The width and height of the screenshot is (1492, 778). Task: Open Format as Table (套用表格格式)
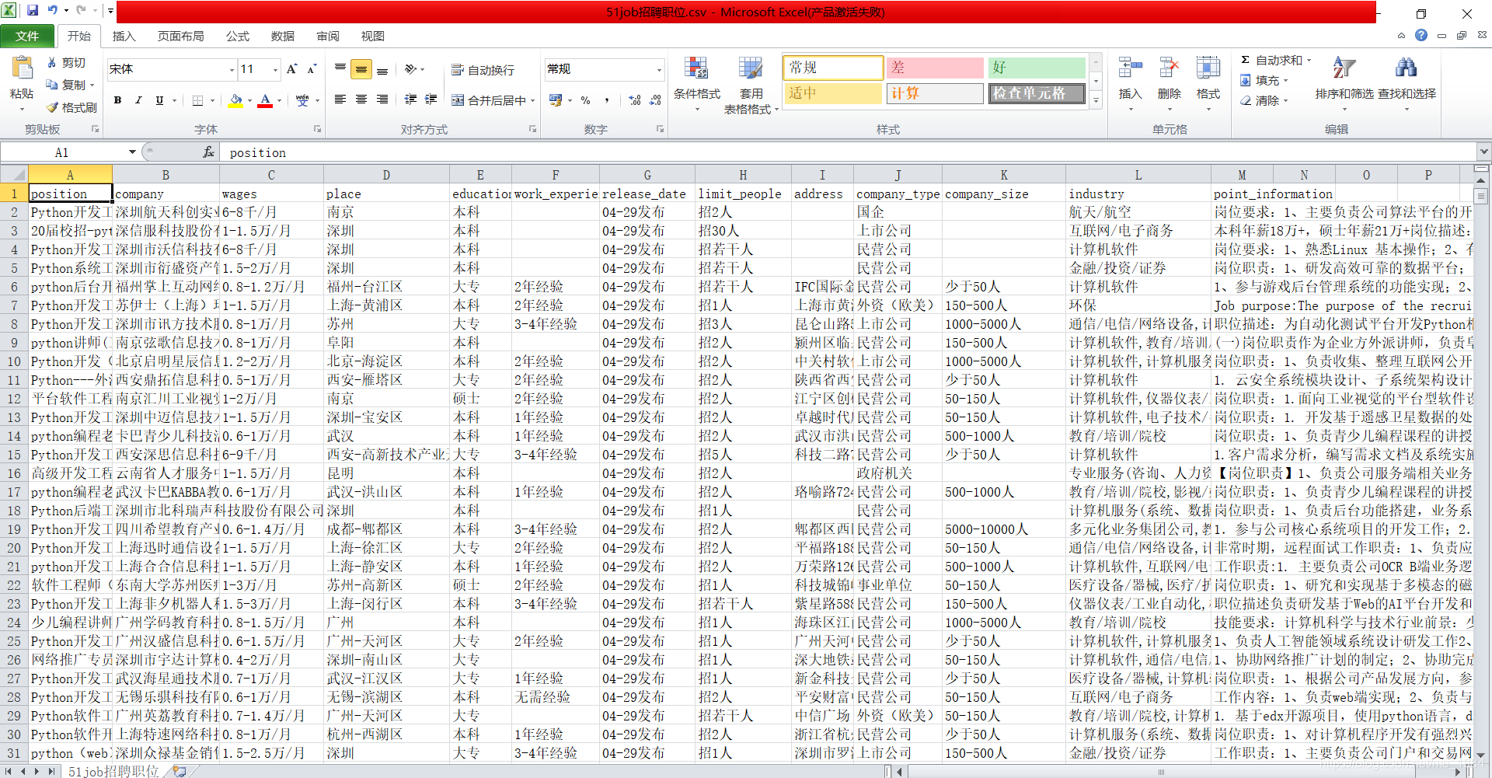751,85
